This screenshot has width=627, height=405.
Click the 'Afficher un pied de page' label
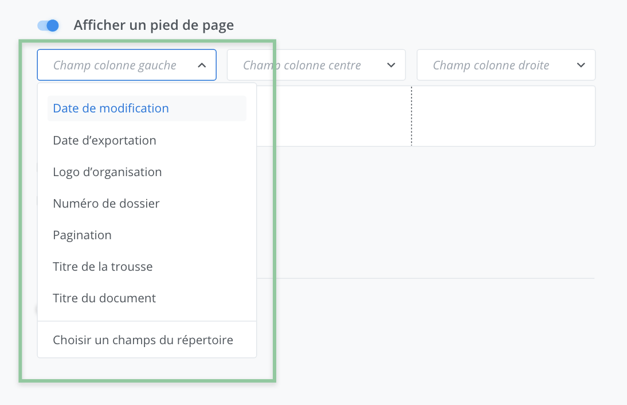point(154,25)
